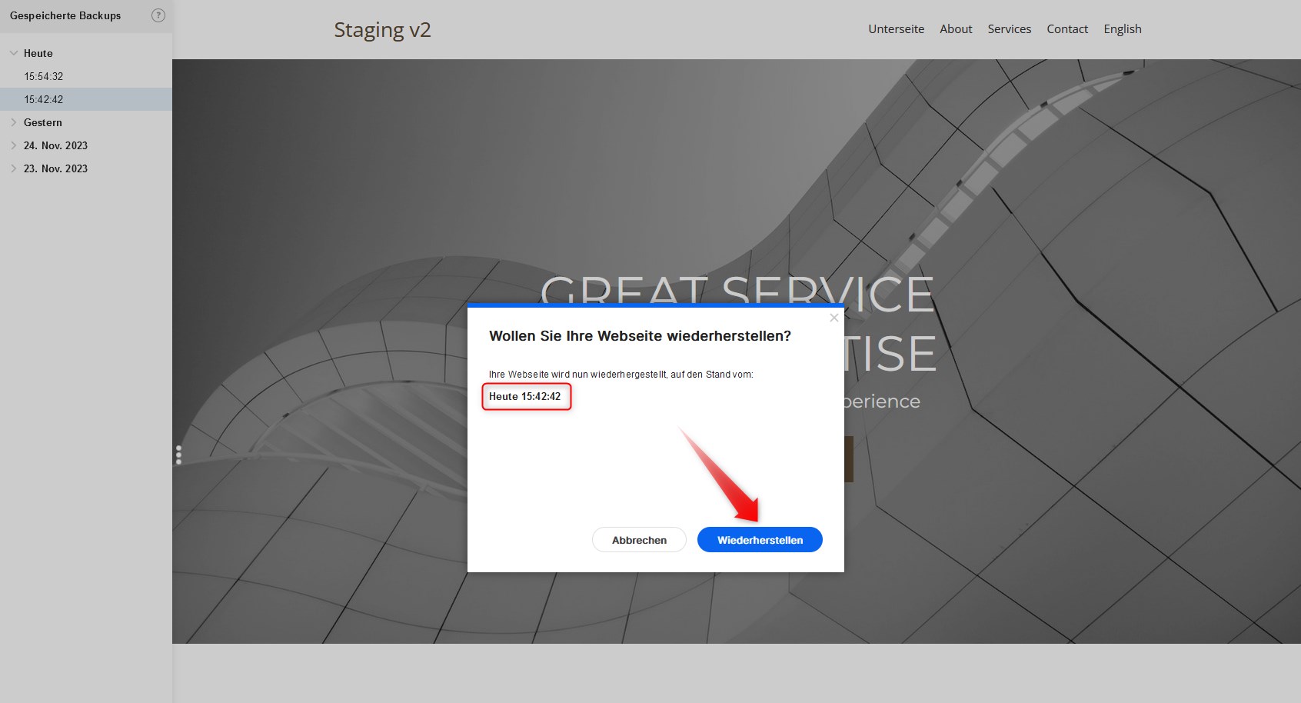
Task: Click the Staging v2 site title
Action: (382, 30)
